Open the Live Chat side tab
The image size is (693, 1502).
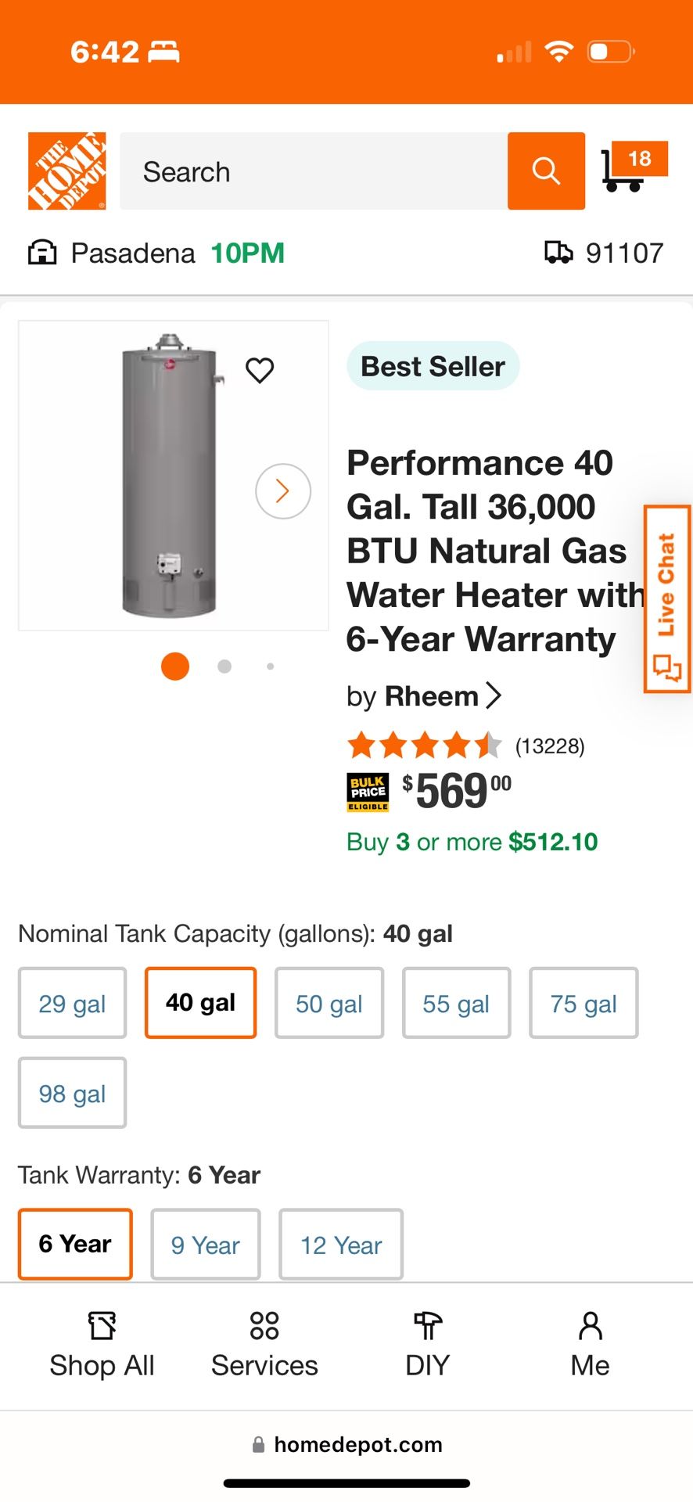(x=666, y=599)
